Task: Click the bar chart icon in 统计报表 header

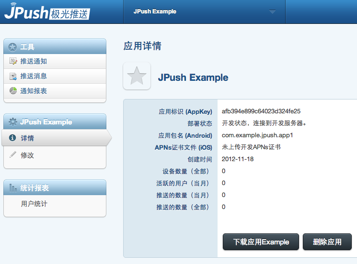Action: pyautogui.click(x=13, y=188)
